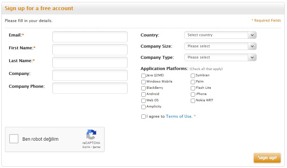This screenshot has width=287, height=168.
Task: Enable the Android platform checkbox
Action: [x=143, y=94]
